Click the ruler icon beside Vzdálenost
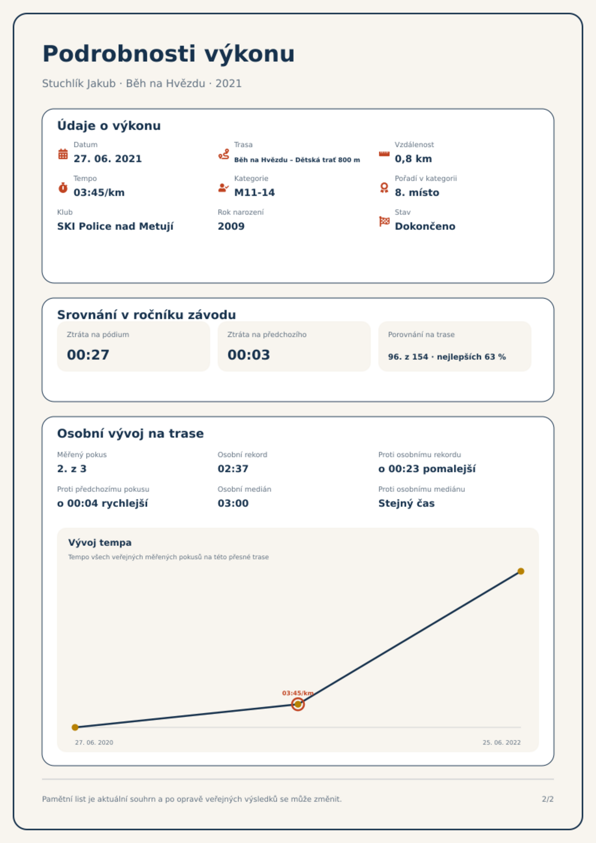Image resolution: width=596 pixels, height=843 pixels. (x=384, y=154)
